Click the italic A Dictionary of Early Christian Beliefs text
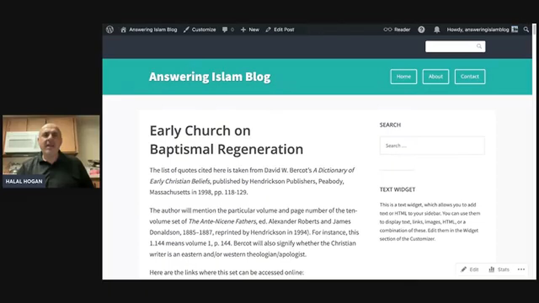This screenshot has height=303, width=539. pos(252,175)
